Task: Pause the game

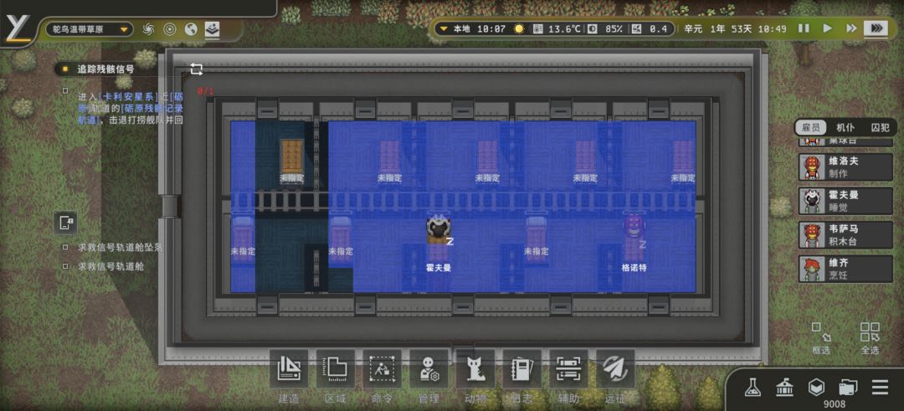Action: [804, 28]
